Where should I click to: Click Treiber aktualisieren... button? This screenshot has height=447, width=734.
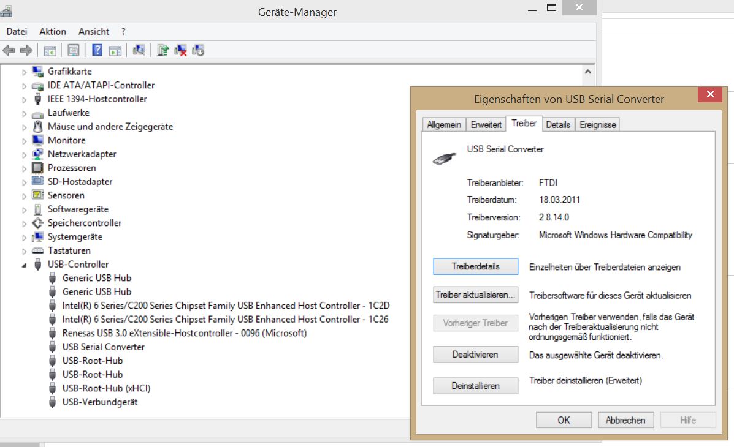(476, 295)
